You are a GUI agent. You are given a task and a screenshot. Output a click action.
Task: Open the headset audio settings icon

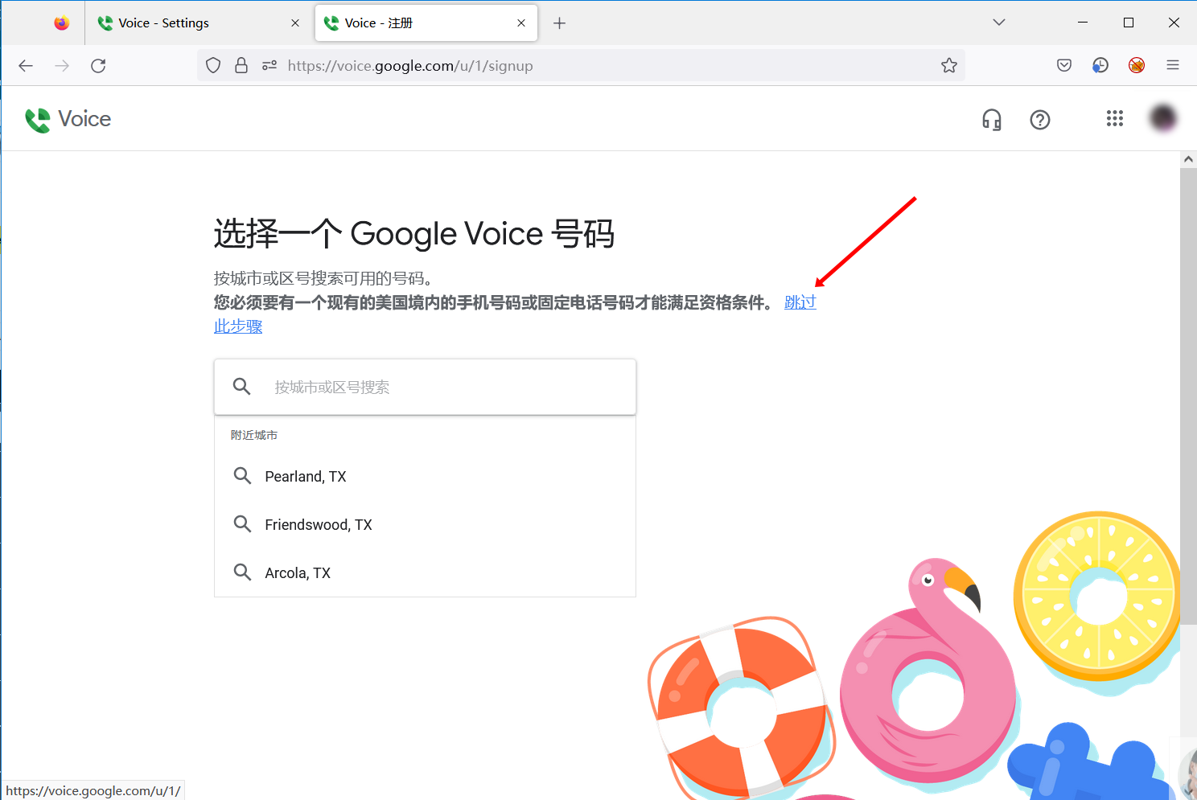coord(992,120)
